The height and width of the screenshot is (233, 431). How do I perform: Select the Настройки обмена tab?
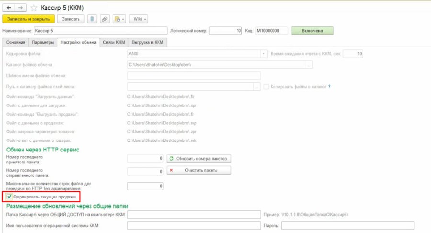(x=79, y=42)
